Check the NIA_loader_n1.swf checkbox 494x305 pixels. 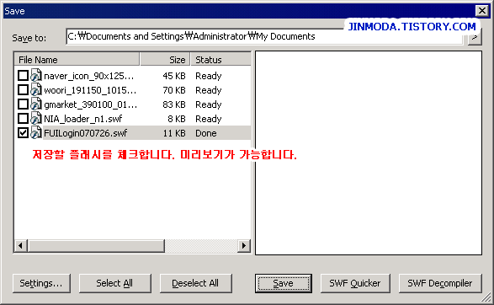[23, 119]
